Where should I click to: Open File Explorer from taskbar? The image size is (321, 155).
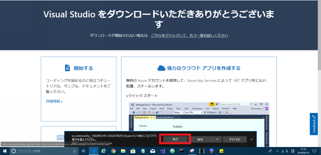pyautogui.click(x=123, y=151)
